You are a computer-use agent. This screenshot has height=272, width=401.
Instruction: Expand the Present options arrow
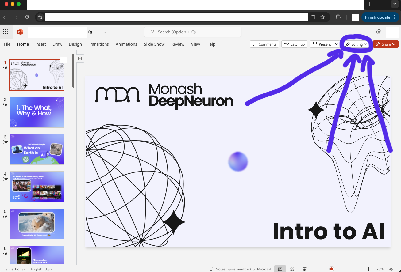337,44
